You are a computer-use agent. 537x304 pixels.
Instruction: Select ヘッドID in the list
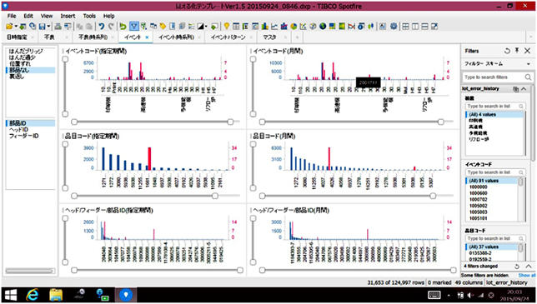(18, 130)
